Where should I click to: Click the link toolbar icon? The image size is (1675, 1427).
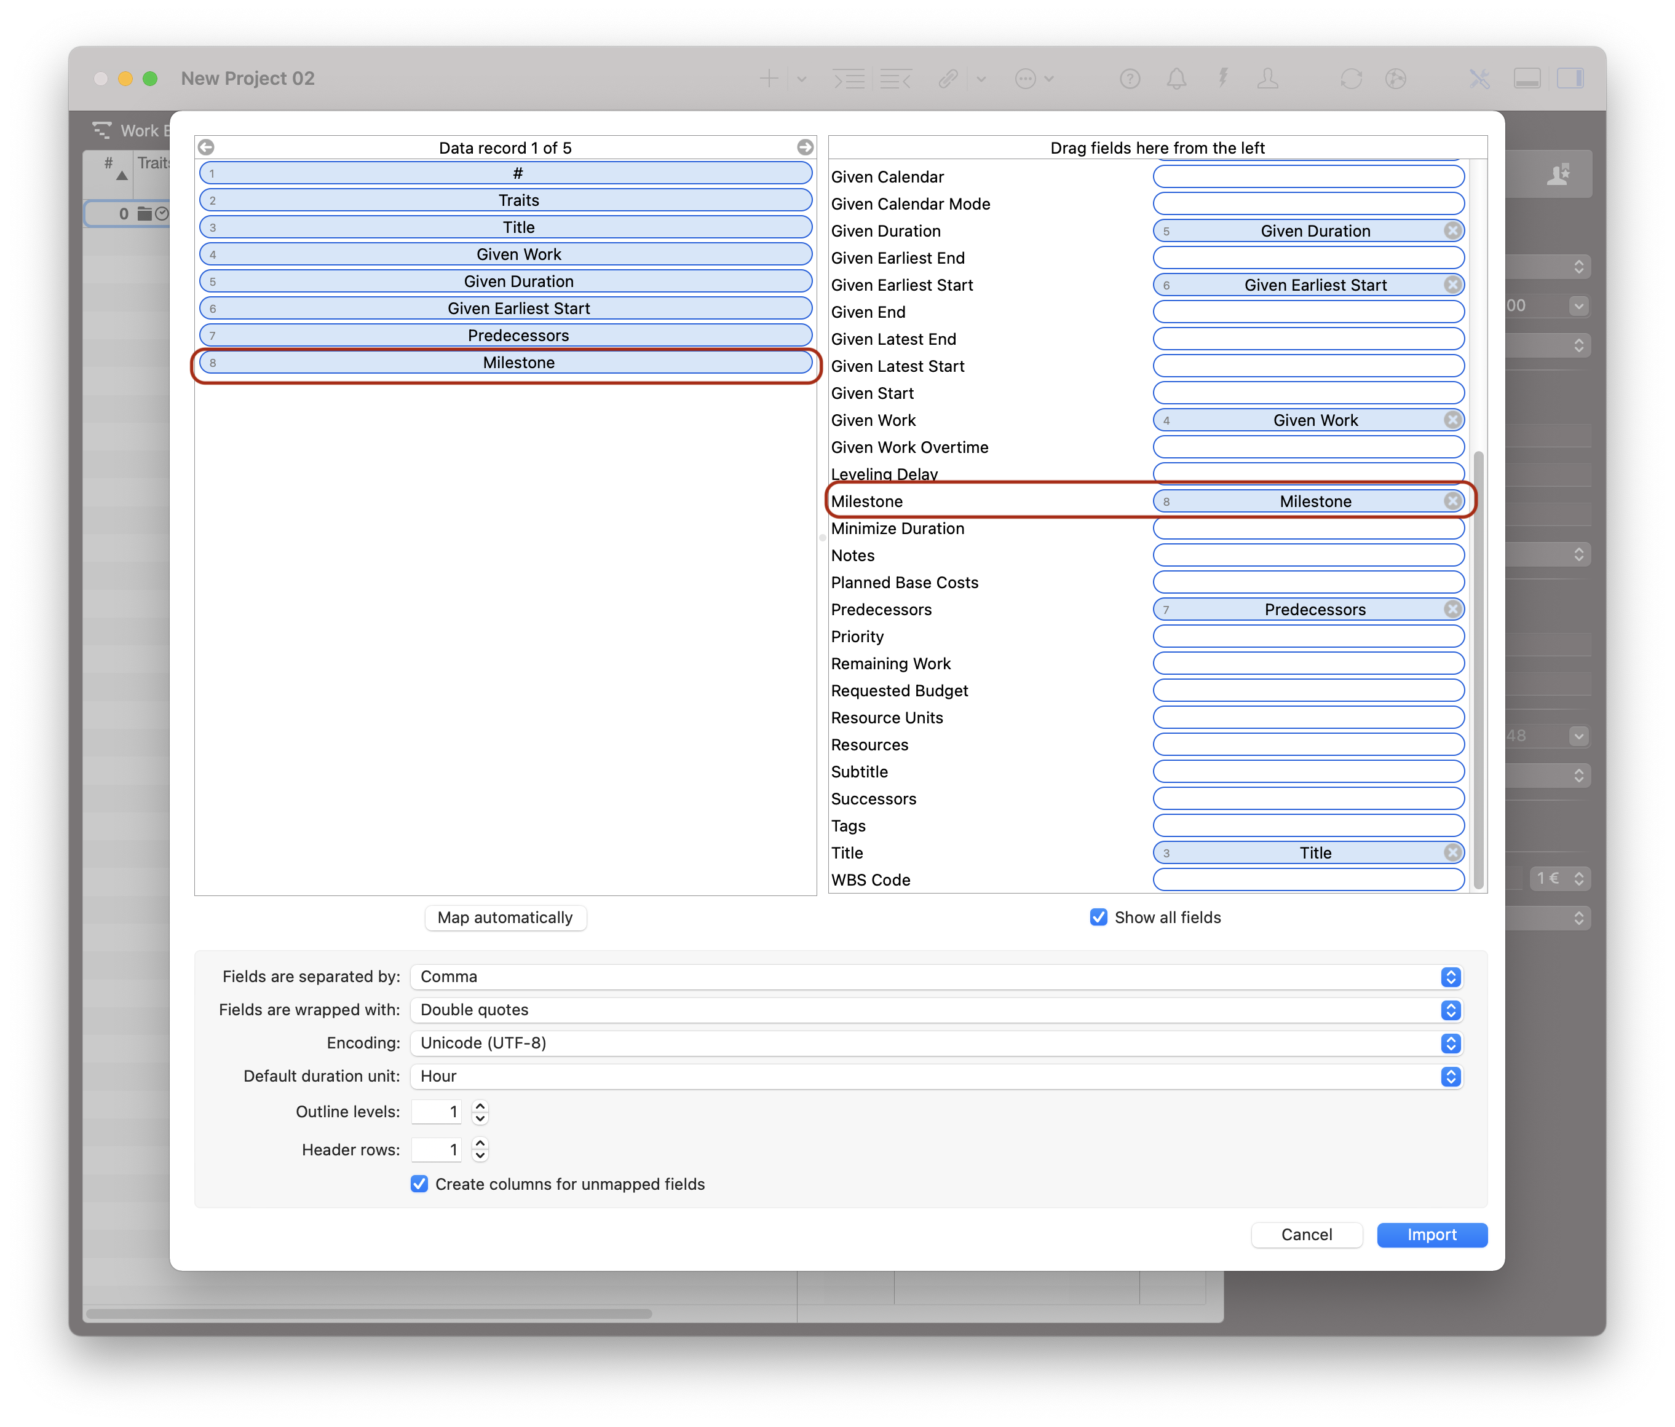(x=948, y=79)
